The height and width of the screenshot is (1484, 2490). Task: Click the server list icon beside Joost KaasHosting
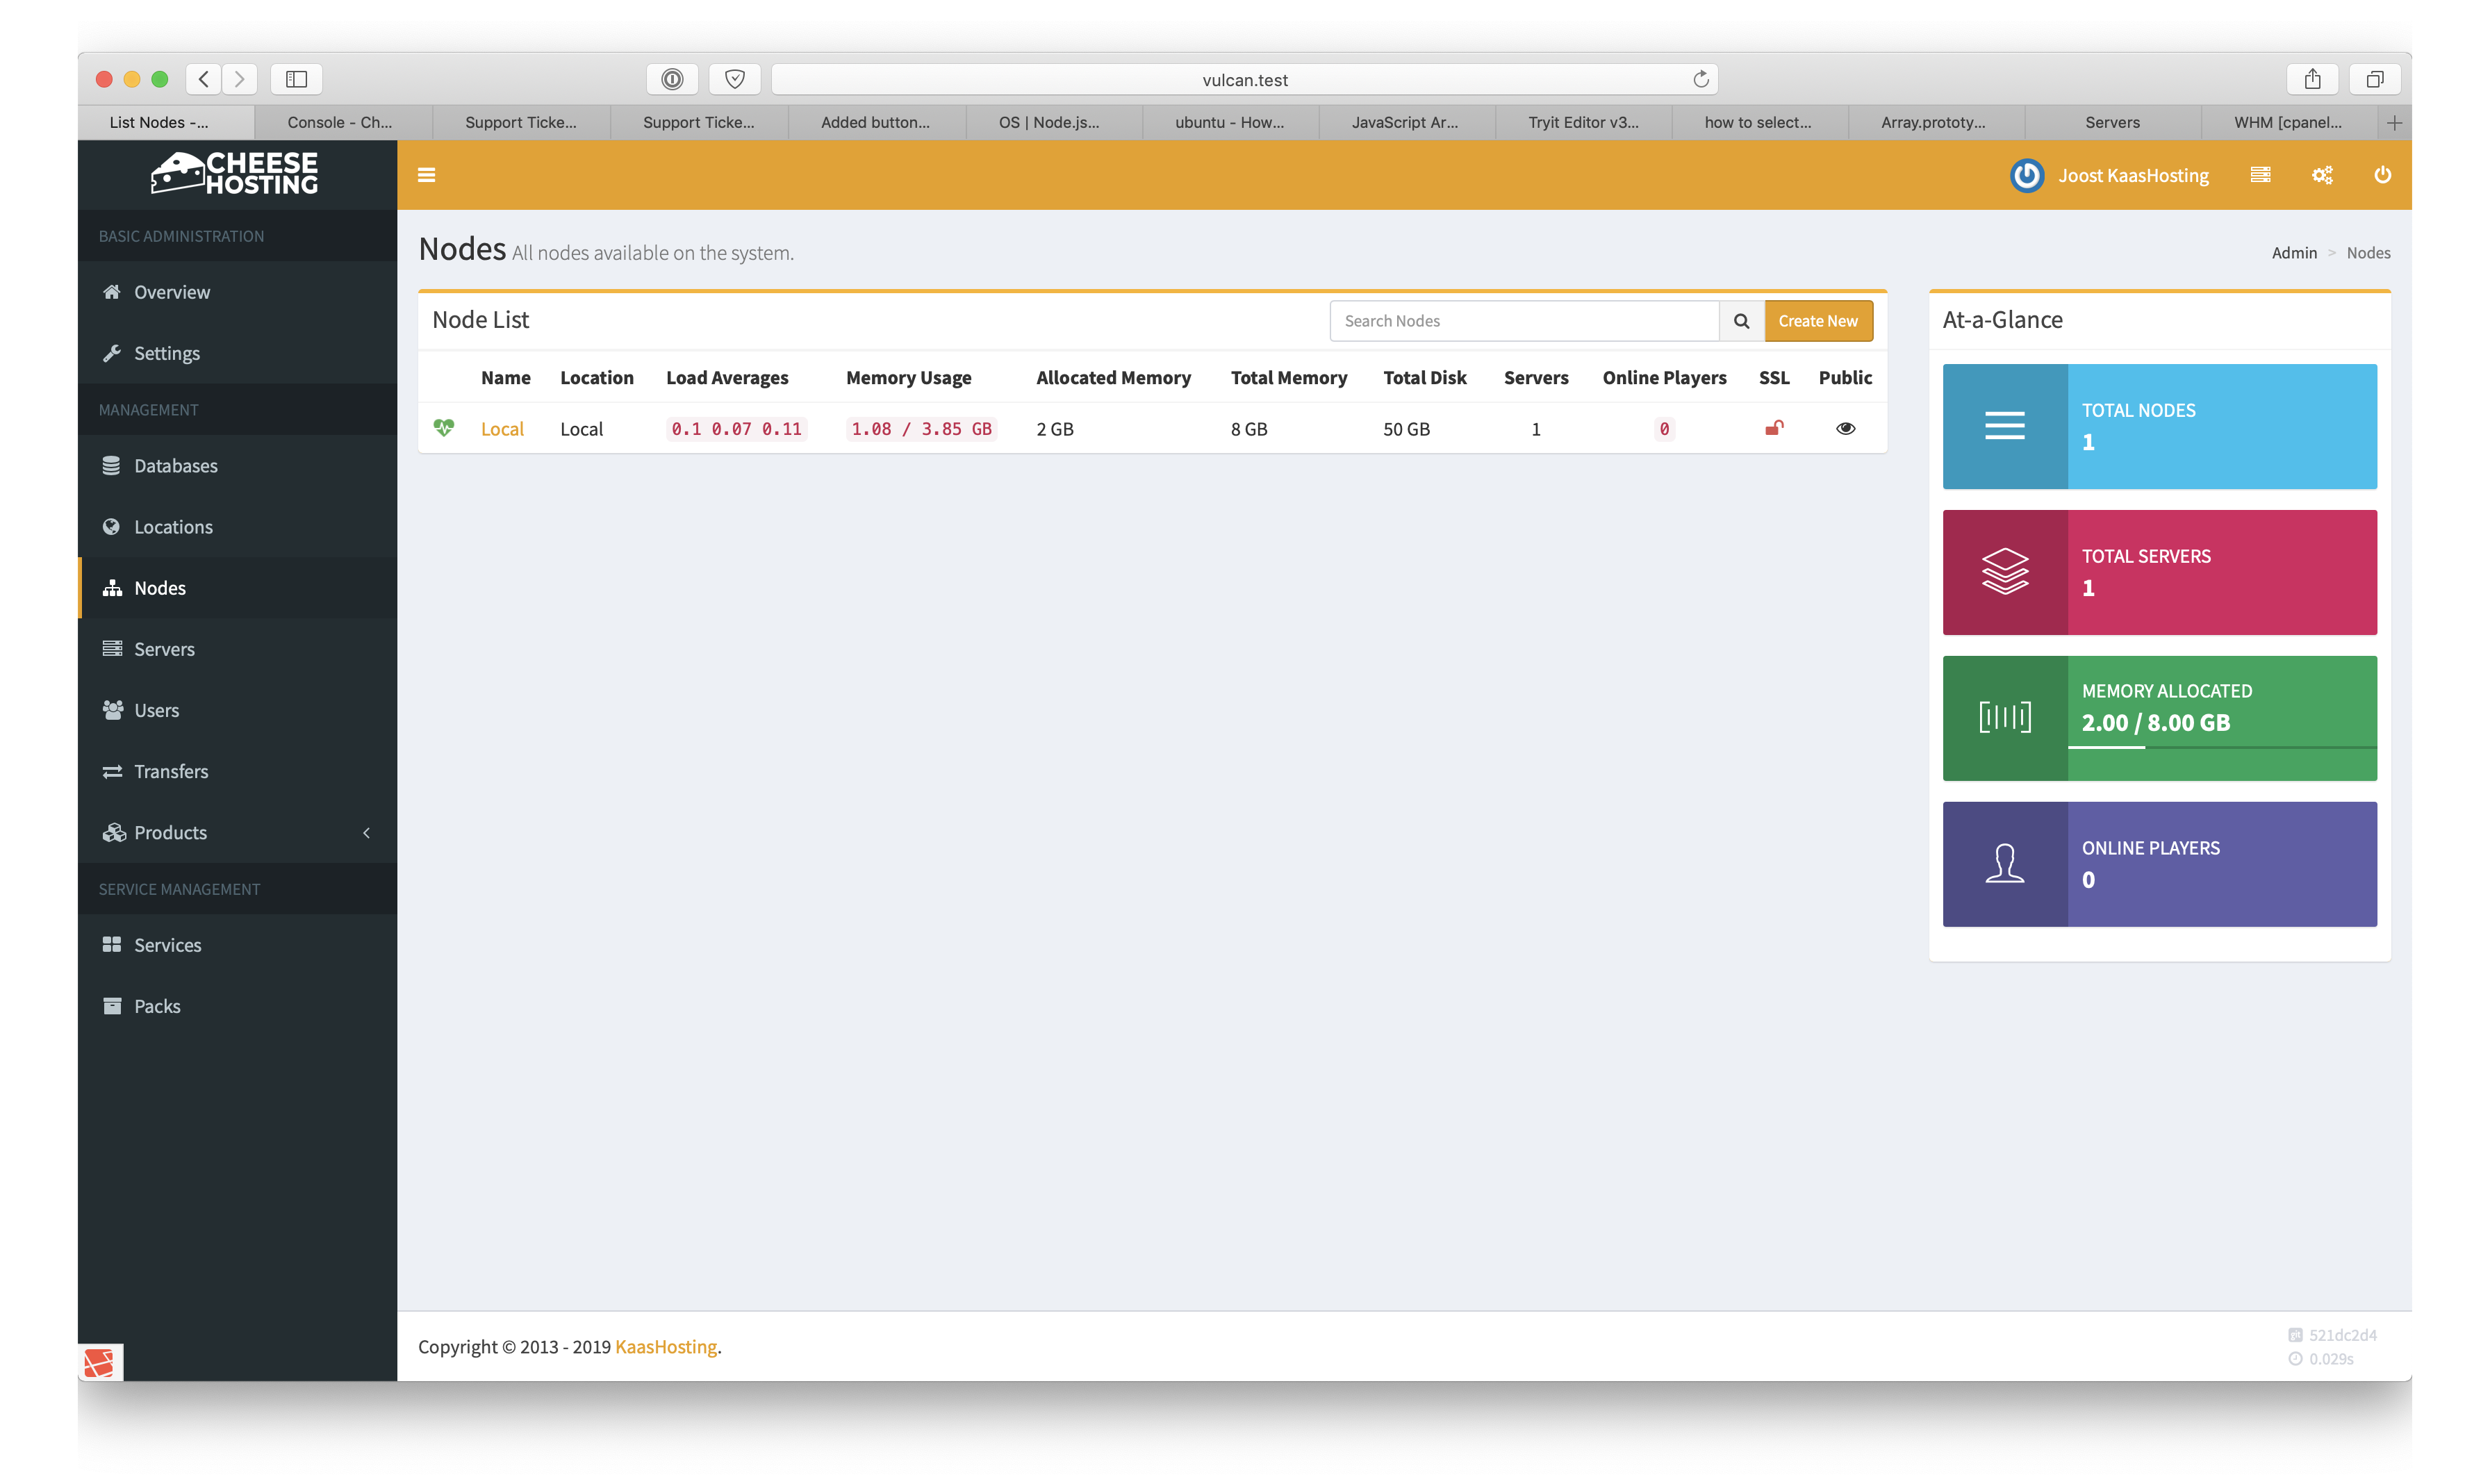point(2260,175)
